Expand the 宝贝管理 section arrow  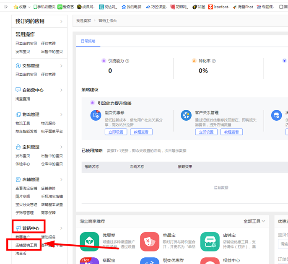point(61,147)
